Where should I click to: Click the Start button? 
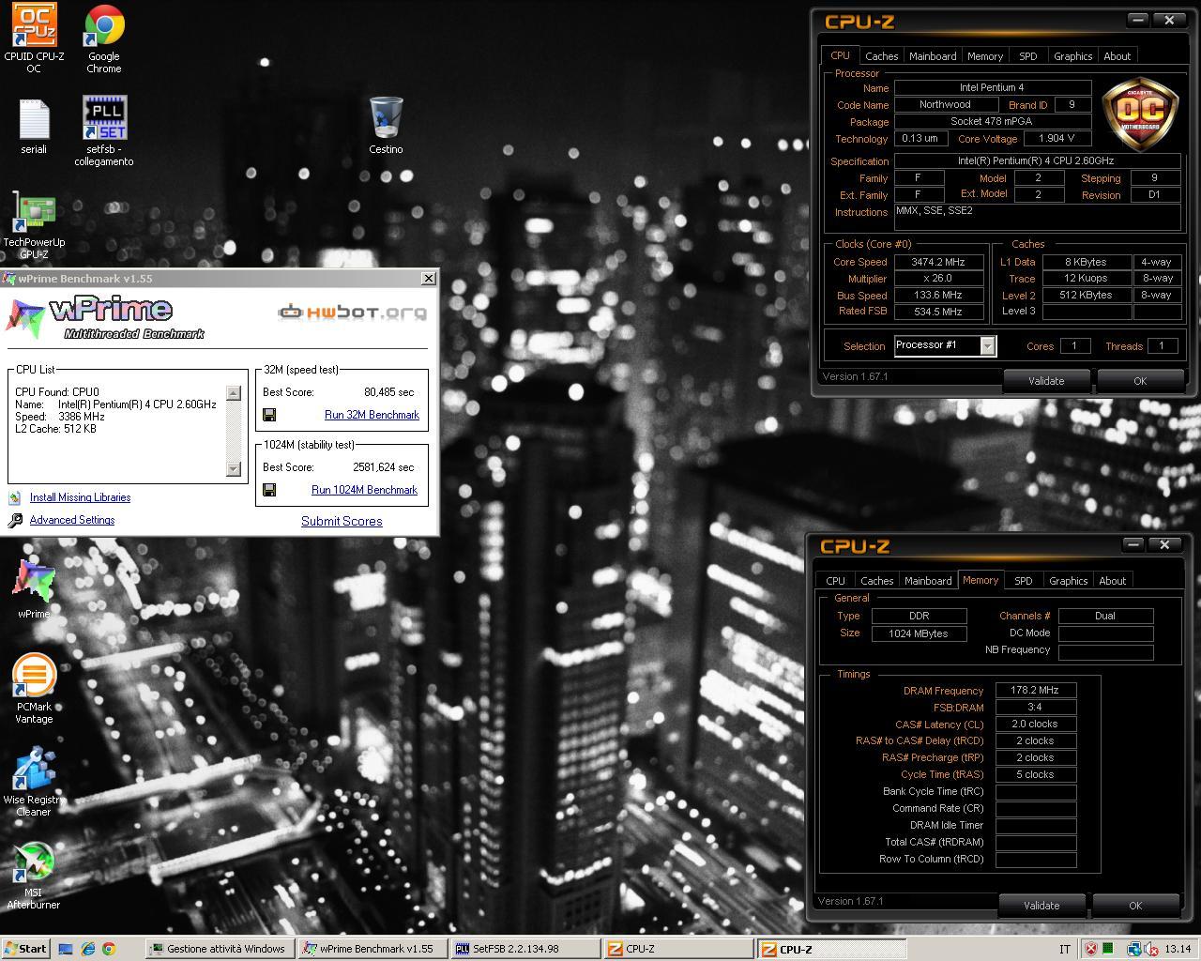click(x=25, y=949)
